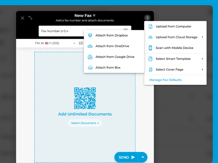Select Scan with Mobile Device
This screenshot has width=218, height=163.
coord(175,48)
